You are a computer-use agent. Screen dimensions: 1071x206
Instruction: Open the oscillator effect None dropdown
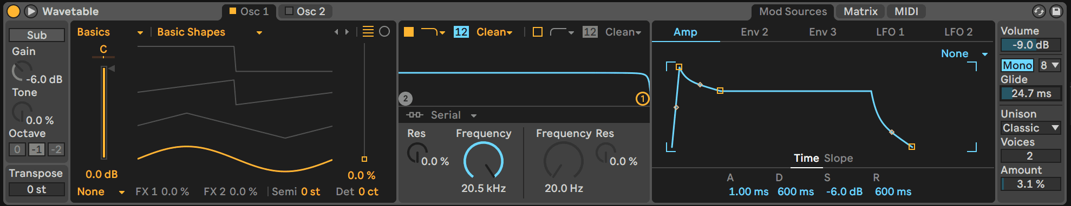click(x=101, y=191)
